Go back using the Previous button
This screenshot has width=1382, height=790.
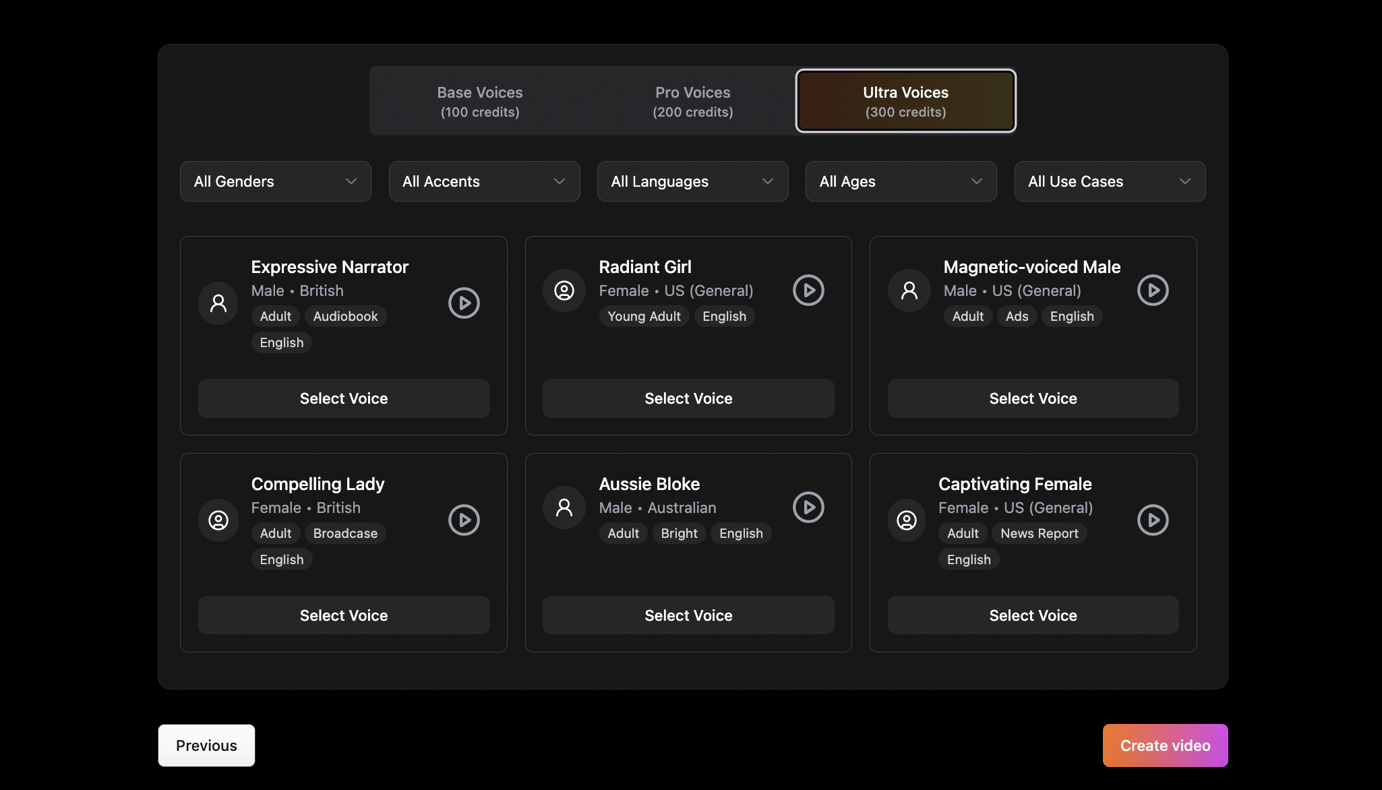coord(206,745)
